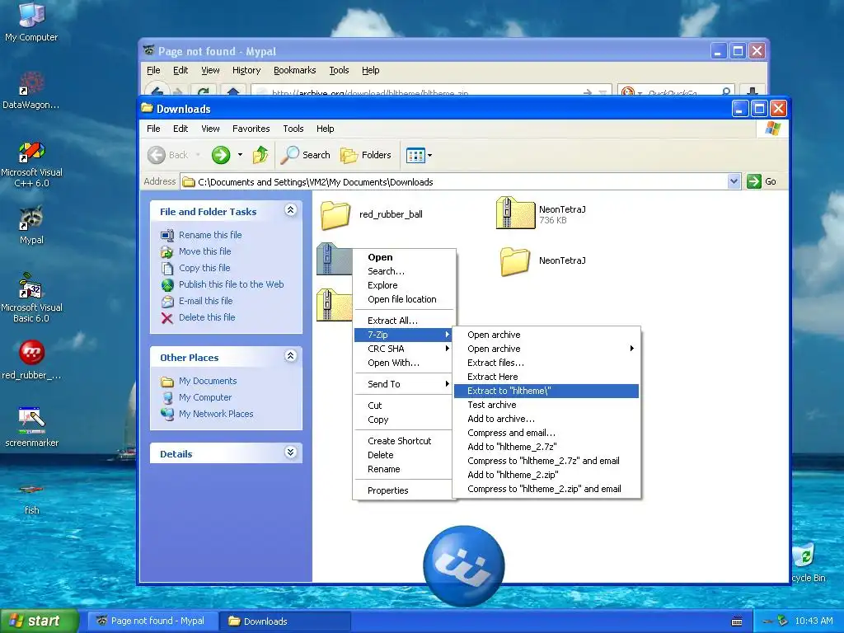Go to My Documents in Other Places

click(207, 381)
